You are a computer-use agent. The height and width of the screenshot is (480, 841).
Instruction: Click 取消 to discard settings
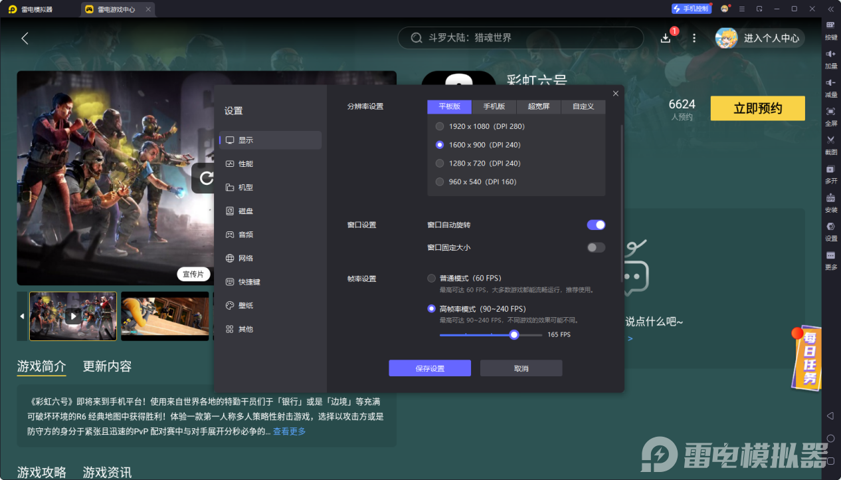pyautogui.click(x=521, y=368)
